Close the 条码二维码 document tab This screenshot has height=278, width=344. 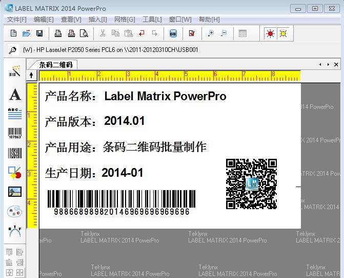(x=336, y=64)
